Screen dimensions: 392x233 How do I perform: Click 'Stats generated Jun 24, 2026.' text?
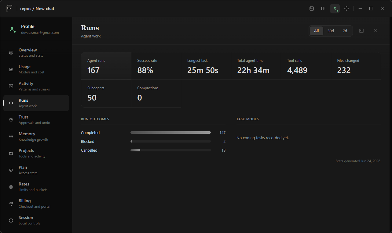pyautogui.click(x=358, y=161)
